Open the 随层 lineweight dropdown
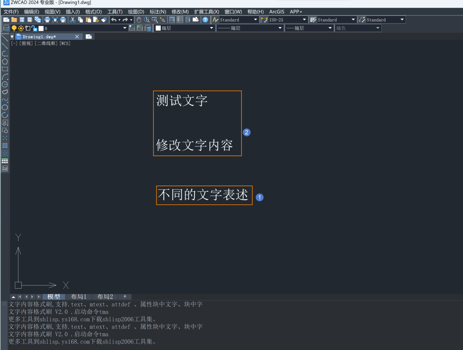463x350 pixels. [309, 28]
